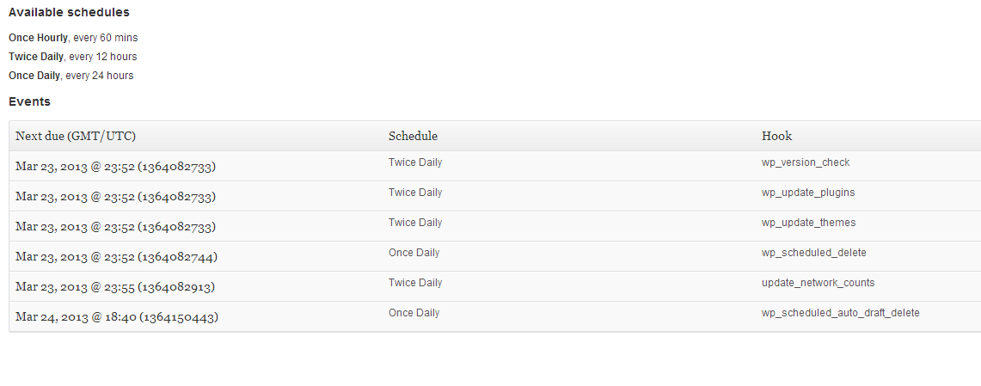Select the wp_update_themes hook entry
The image size is (981, 386).
[x=808, y=223]
